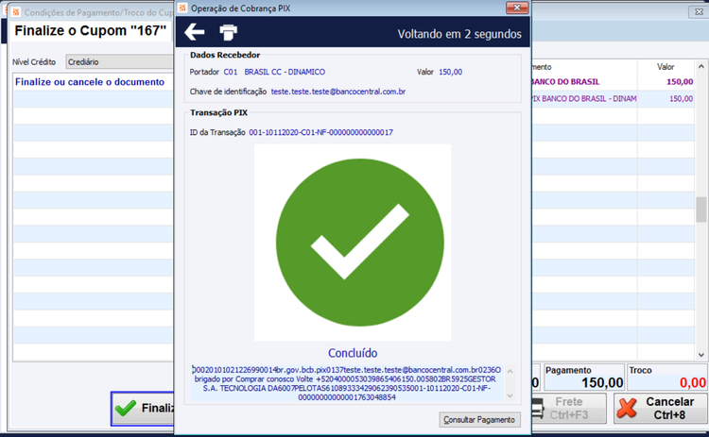Print the PIX receipt via printer icon
Image resolution: width=709 pixels, height=437 pixels.
228,32
